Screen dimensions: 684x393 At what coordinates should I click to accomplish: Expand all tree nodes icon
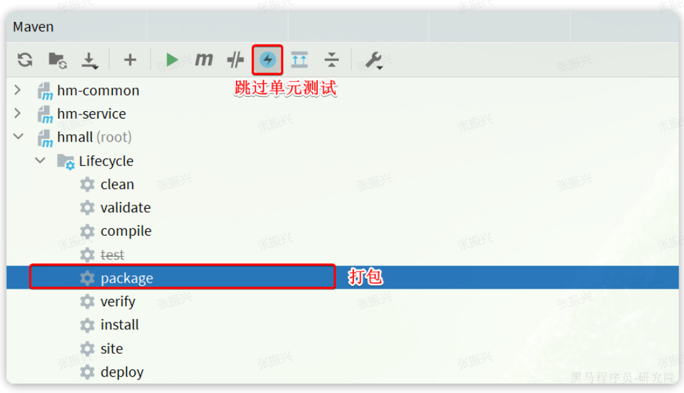(x=299, y=60)
